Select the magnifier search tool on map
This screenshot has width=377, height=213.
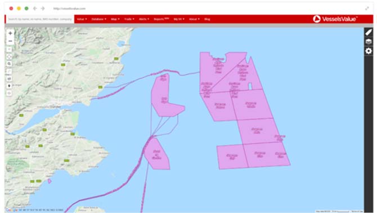pos(9,64)
